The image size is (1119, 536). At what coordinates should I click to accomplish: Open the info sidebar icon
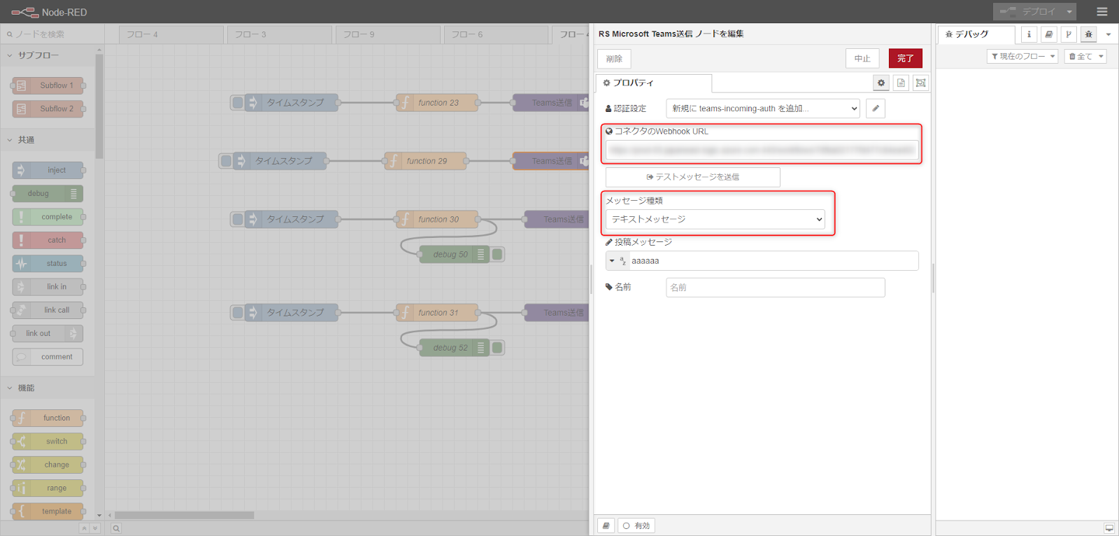(1029, 34)
